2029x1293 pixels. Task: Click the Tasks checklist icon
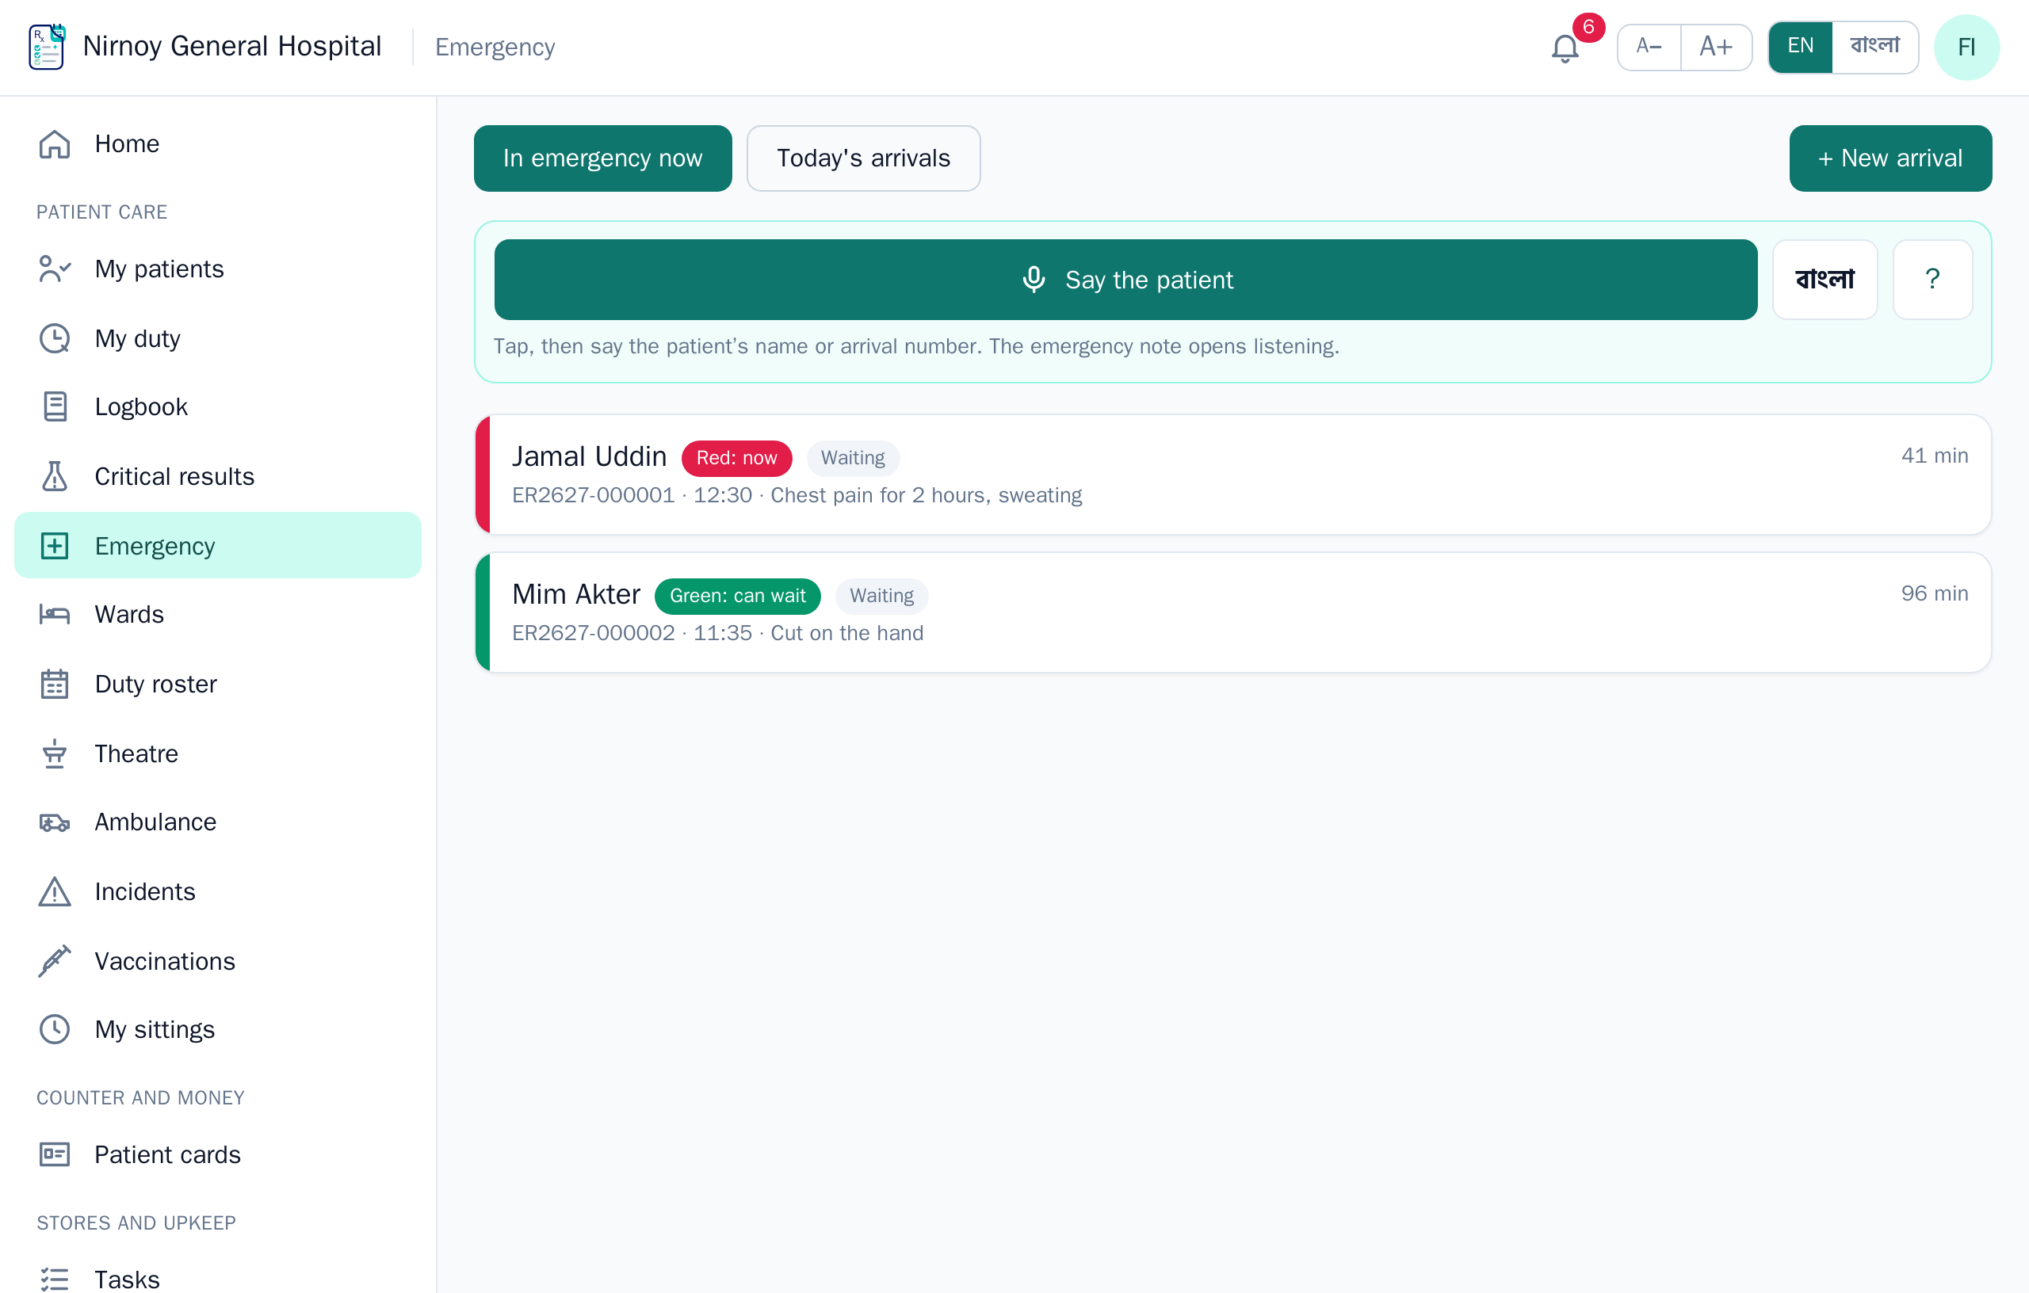click(55, 1280)
